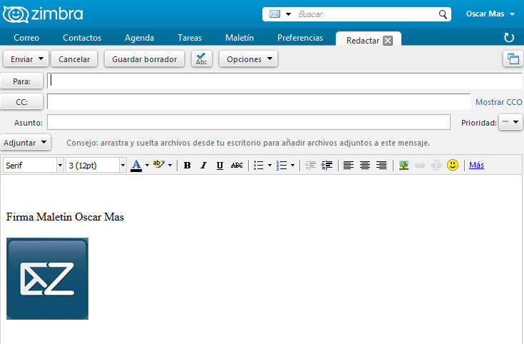Viewport: 524px width, 344px height.
Task: Toggle strikethrough formatting
Action: [237, 166]
